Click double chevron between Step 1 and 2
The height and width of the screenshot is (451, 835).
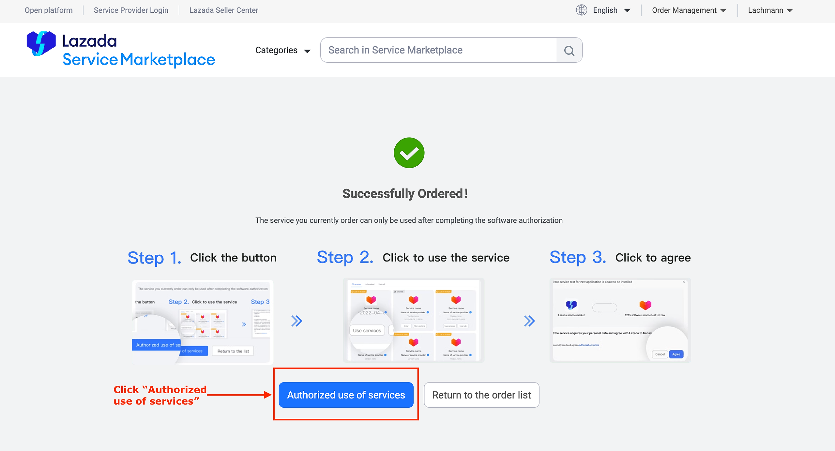pyautogui.click(x=296, y=321)
